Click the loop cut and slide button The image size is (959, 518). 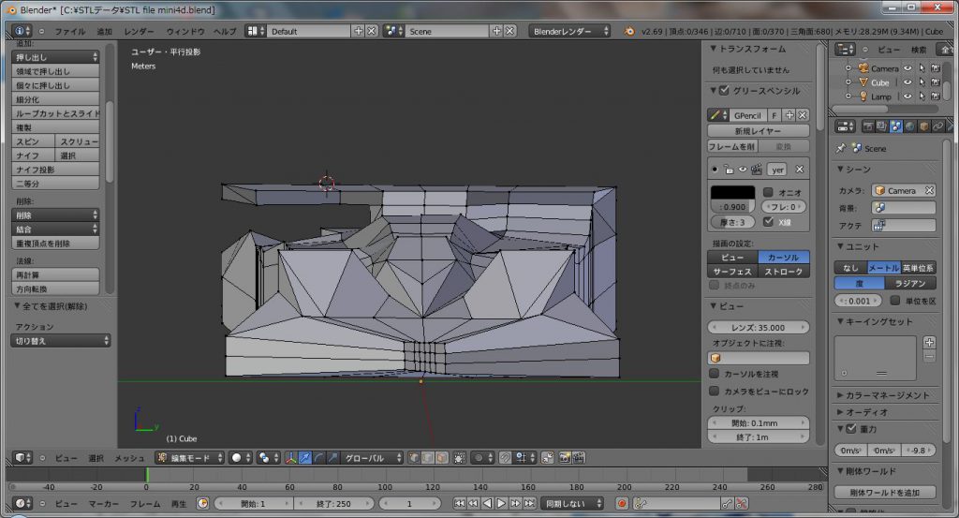pyautogui.click(x=55, y=113)
